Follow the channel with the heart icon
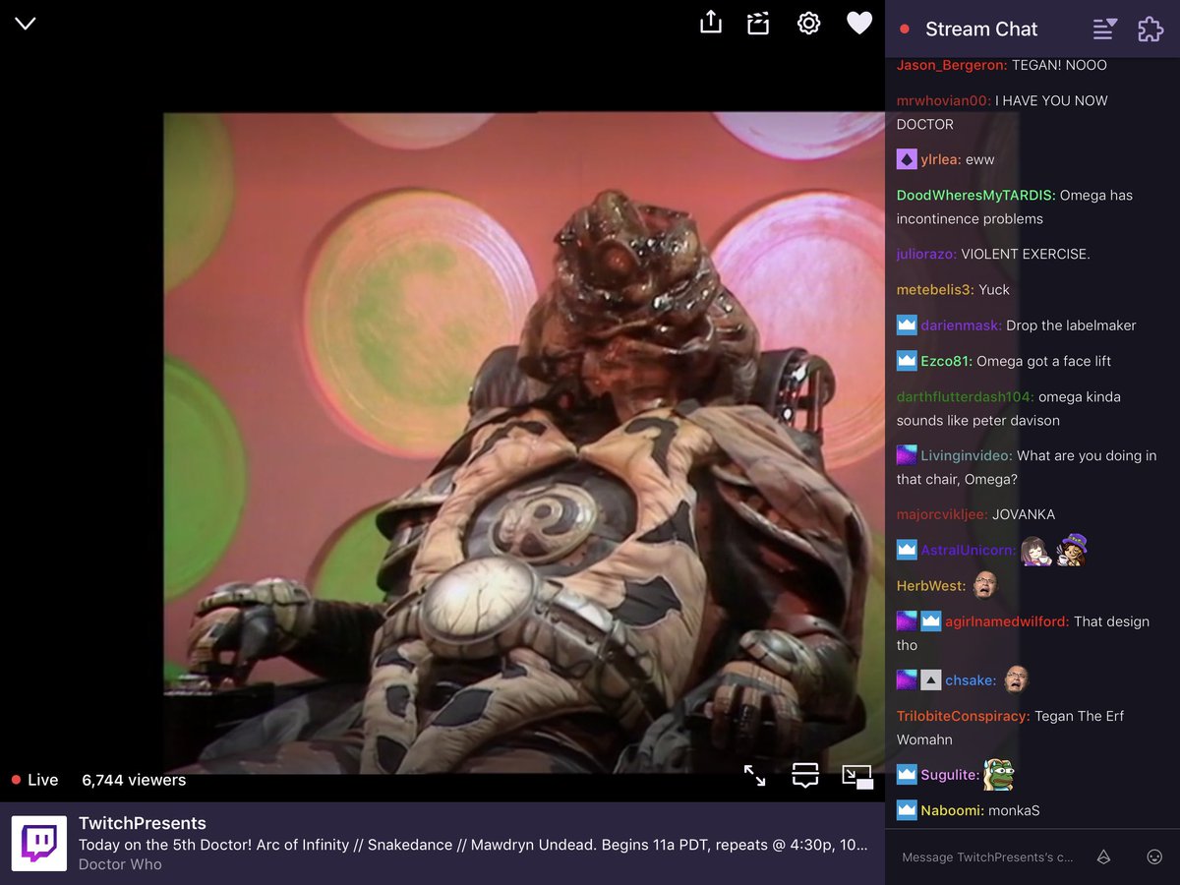The image size is (1180, 885). coord(858,23)
